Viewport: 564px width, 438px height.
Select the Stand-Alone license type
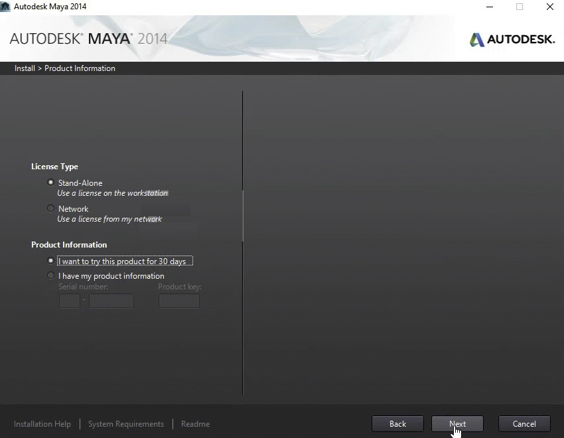51,183
